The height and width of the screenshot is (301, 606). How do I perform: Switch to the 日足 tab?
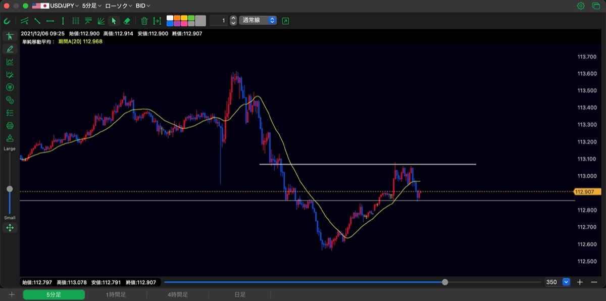(x=239, y=294)
